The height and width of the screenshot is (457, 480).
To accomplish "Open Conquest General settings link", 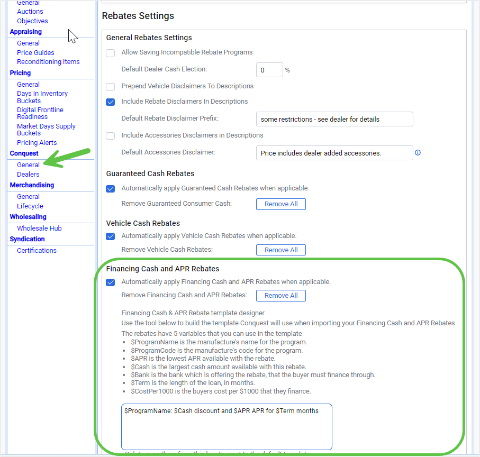I will click(28, 165).
